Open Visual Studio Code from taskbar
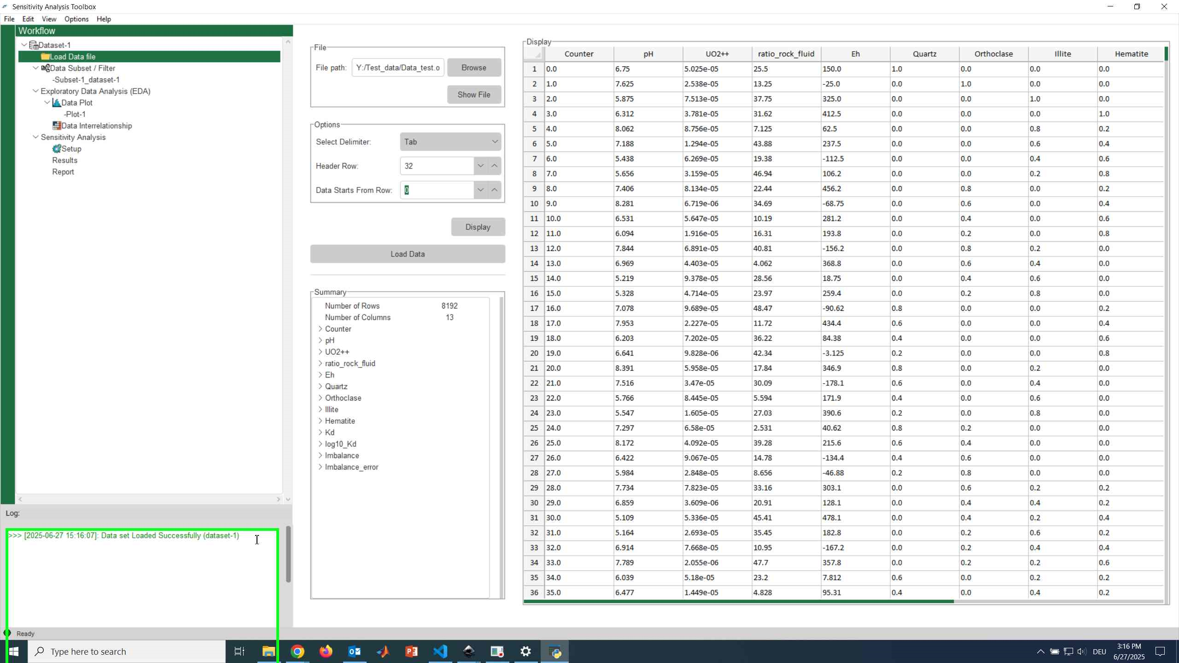 [x=440, y=651]
